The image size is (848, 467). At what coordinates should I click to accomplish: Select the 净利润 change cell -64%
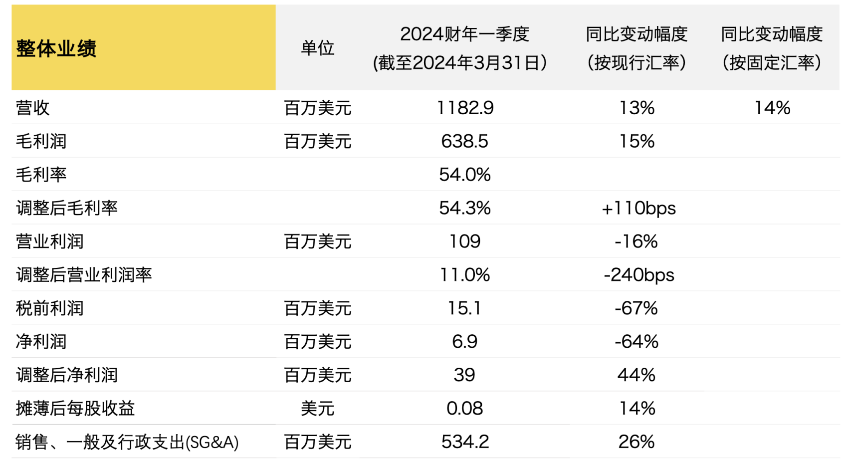point(637,342)
